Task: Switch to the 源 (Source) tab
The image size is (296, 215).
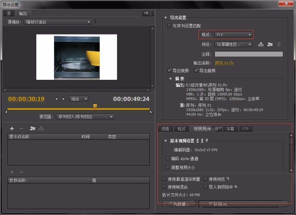Action: [8, 13]
